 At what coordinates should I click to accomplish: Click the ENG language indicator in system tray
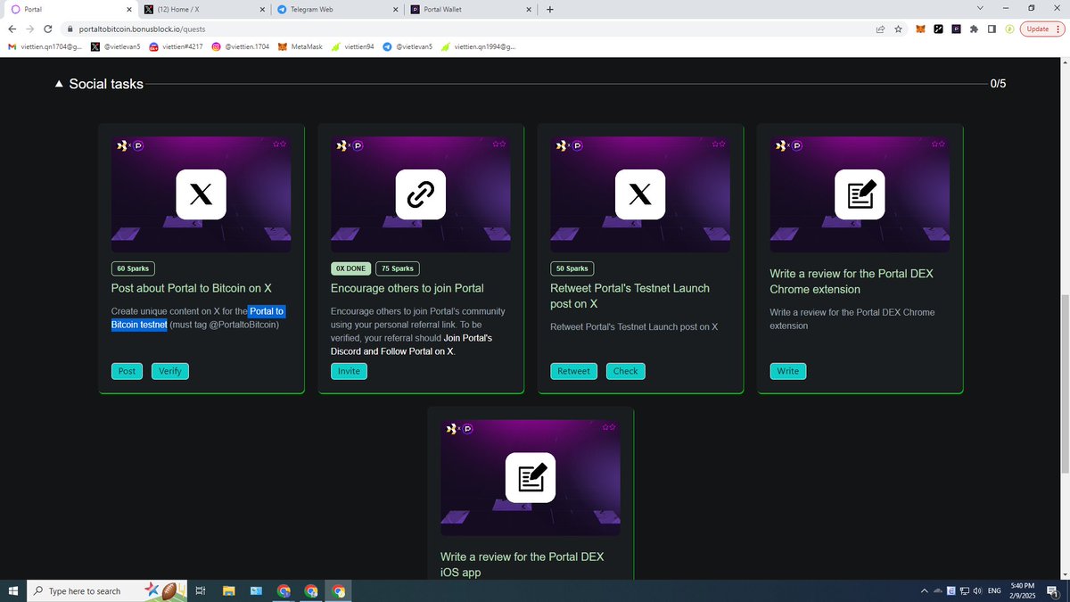[x=994, y=590]
